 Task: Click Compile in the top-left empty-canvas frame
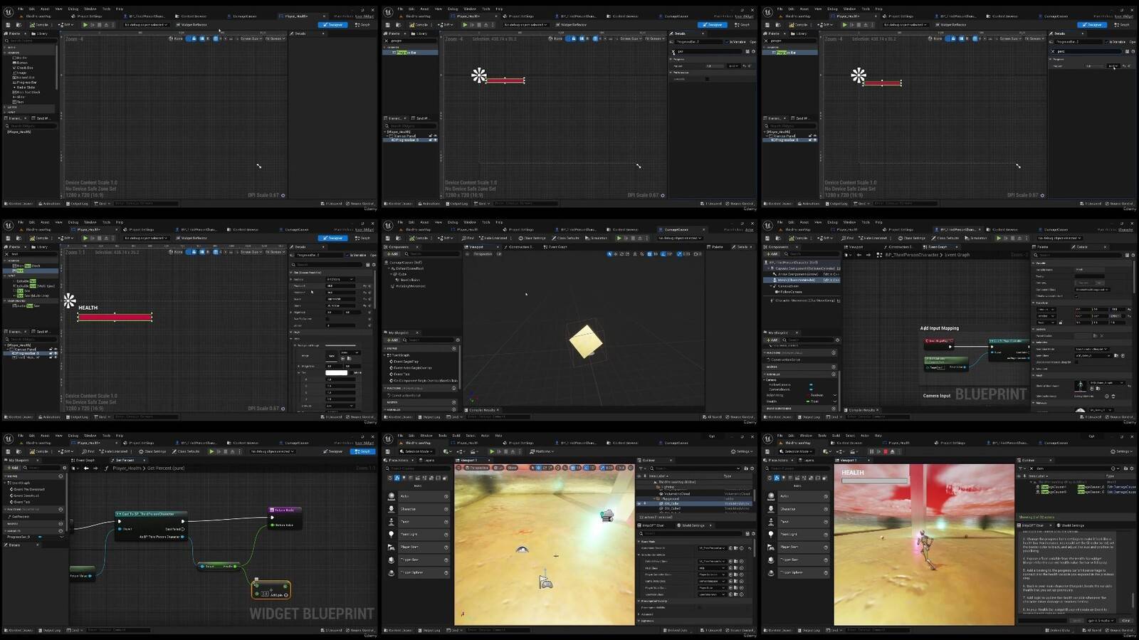point(38,25)
